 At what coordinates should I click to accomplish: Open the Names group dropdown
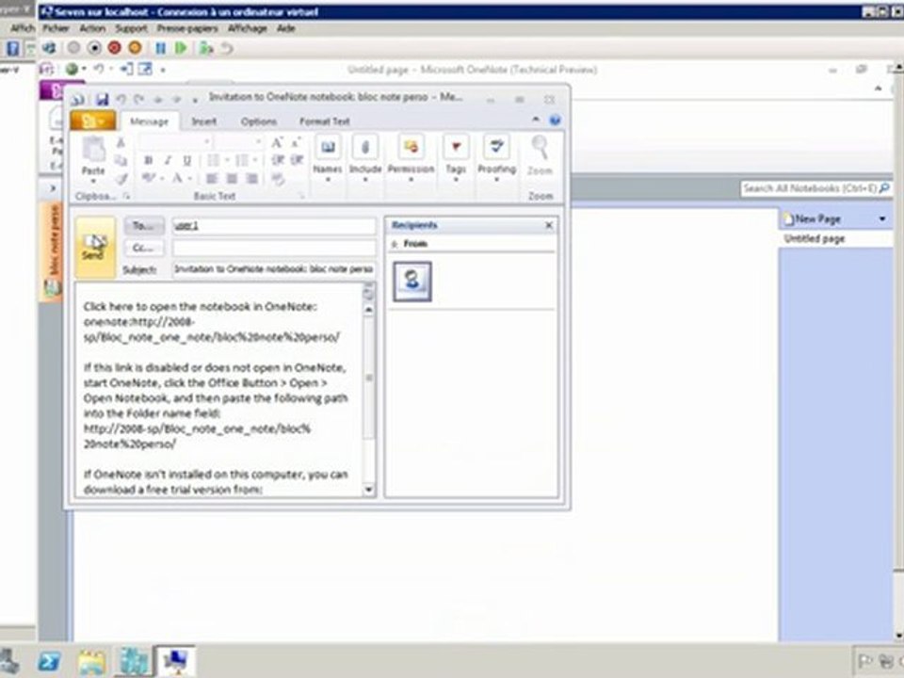(328, 159)
